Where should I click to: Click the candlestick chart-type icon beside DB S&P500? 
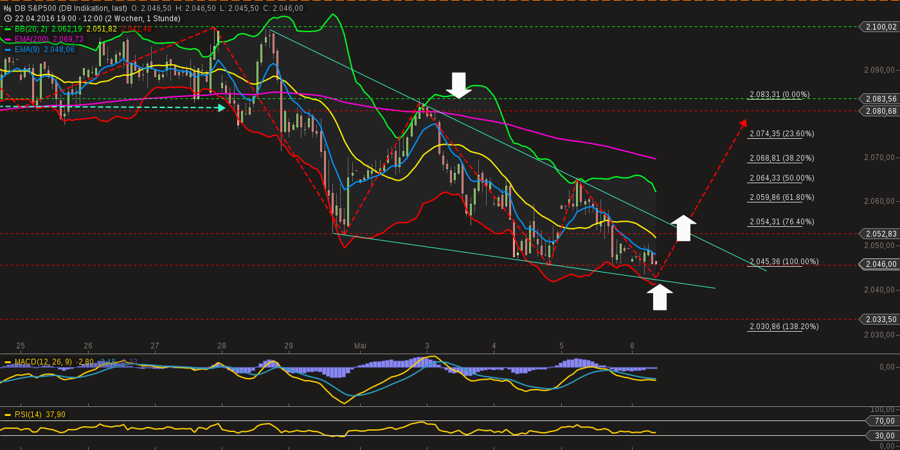(x=8, y=8)
